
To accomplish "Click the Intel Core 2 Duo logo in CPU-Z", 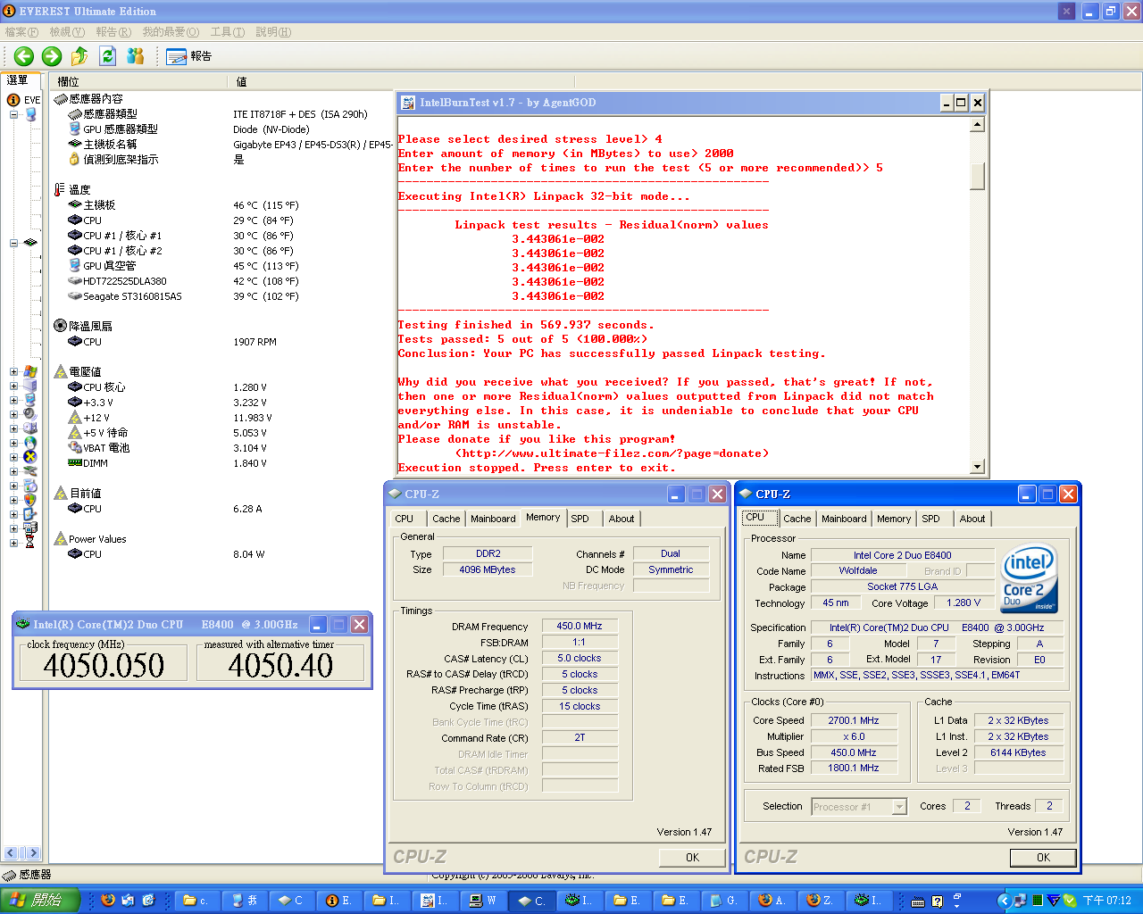I will click(x=1030, y=578).
